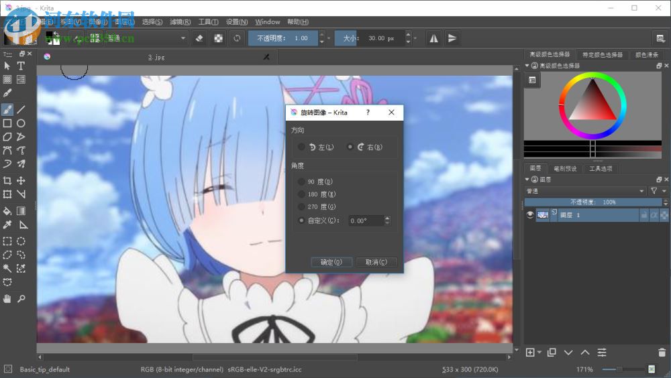The width and height of the screenshot is (671, 378).
Task: Select the Gradient tool
Action: 21,211
